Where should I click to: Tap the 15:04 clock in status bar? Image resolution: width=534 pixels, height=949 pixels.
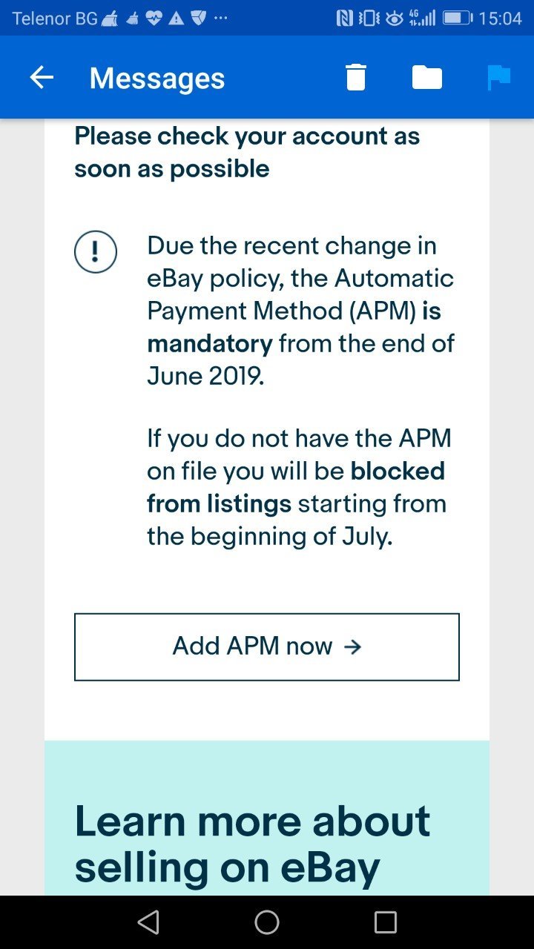501,18
